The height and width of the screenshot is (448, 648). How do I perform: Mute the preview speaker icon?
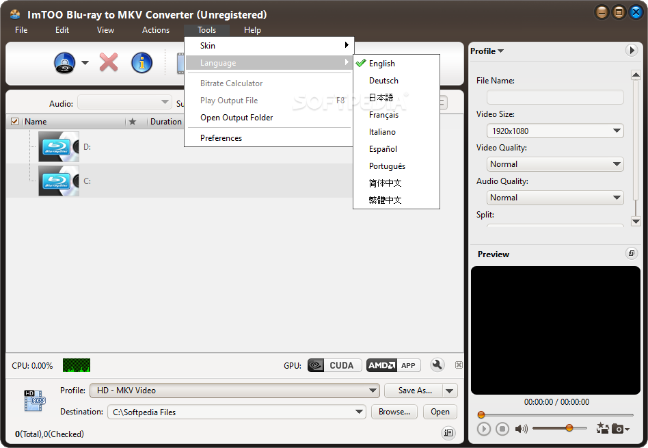coord(521,429)
